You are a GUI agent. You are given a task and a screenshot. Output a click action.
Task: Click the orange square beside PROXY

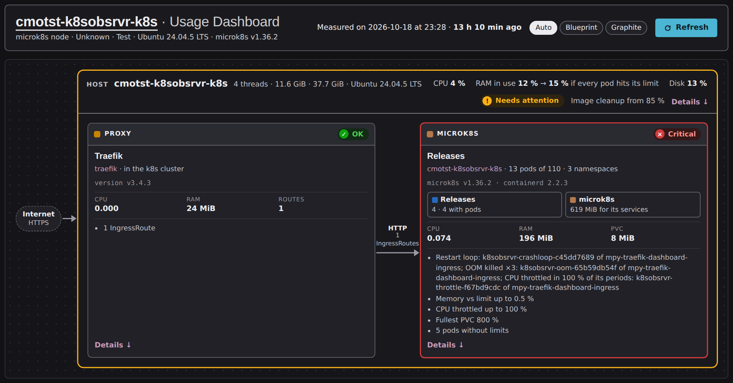[97, 134]
